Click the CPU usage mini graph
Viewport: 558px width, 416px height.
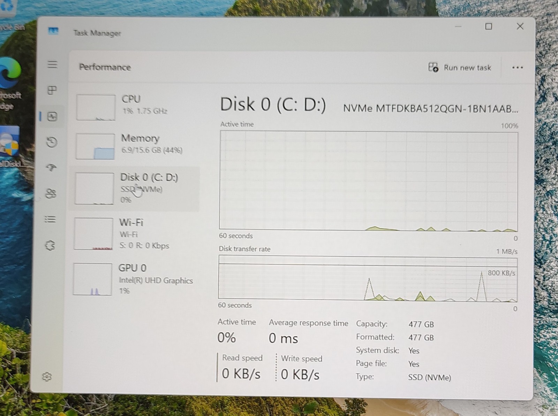pos(96,107)
